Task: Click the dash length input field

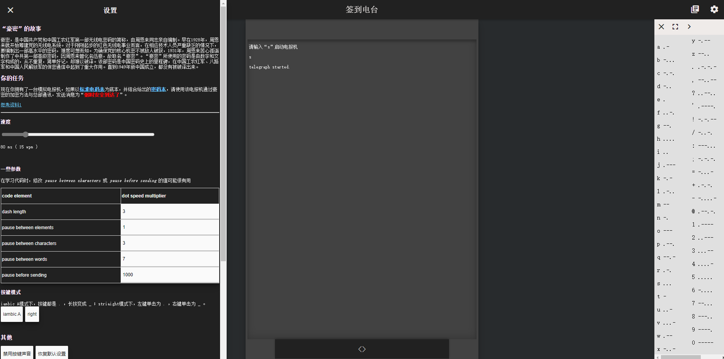Action: coord(170,211)
